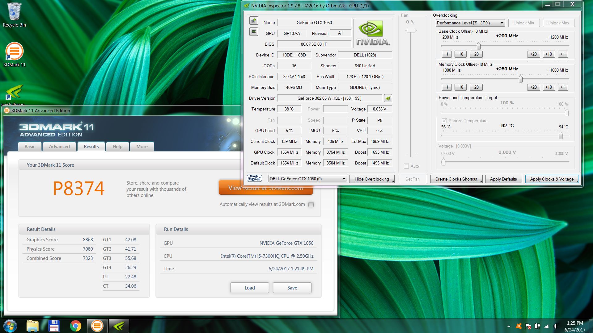Click the Load button in Run Details

250,288
